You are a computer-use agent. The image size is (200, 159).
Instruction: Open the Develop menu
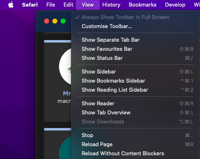point(175,5)
